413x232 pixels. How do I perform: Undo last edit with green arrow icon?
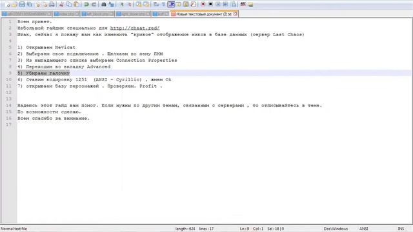coord(86,5)
